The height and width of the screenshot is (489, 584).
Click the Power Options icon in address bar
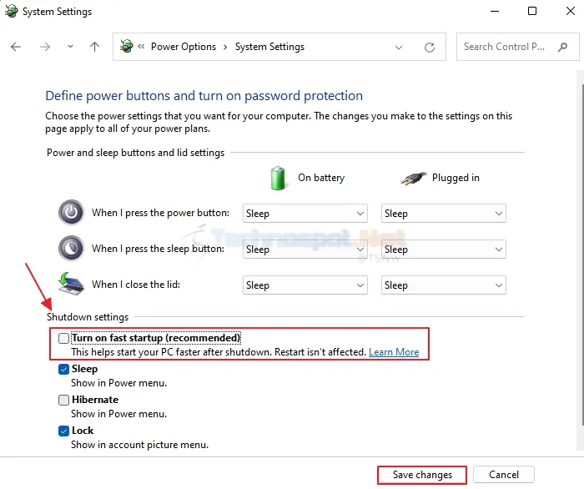point(126,46)
